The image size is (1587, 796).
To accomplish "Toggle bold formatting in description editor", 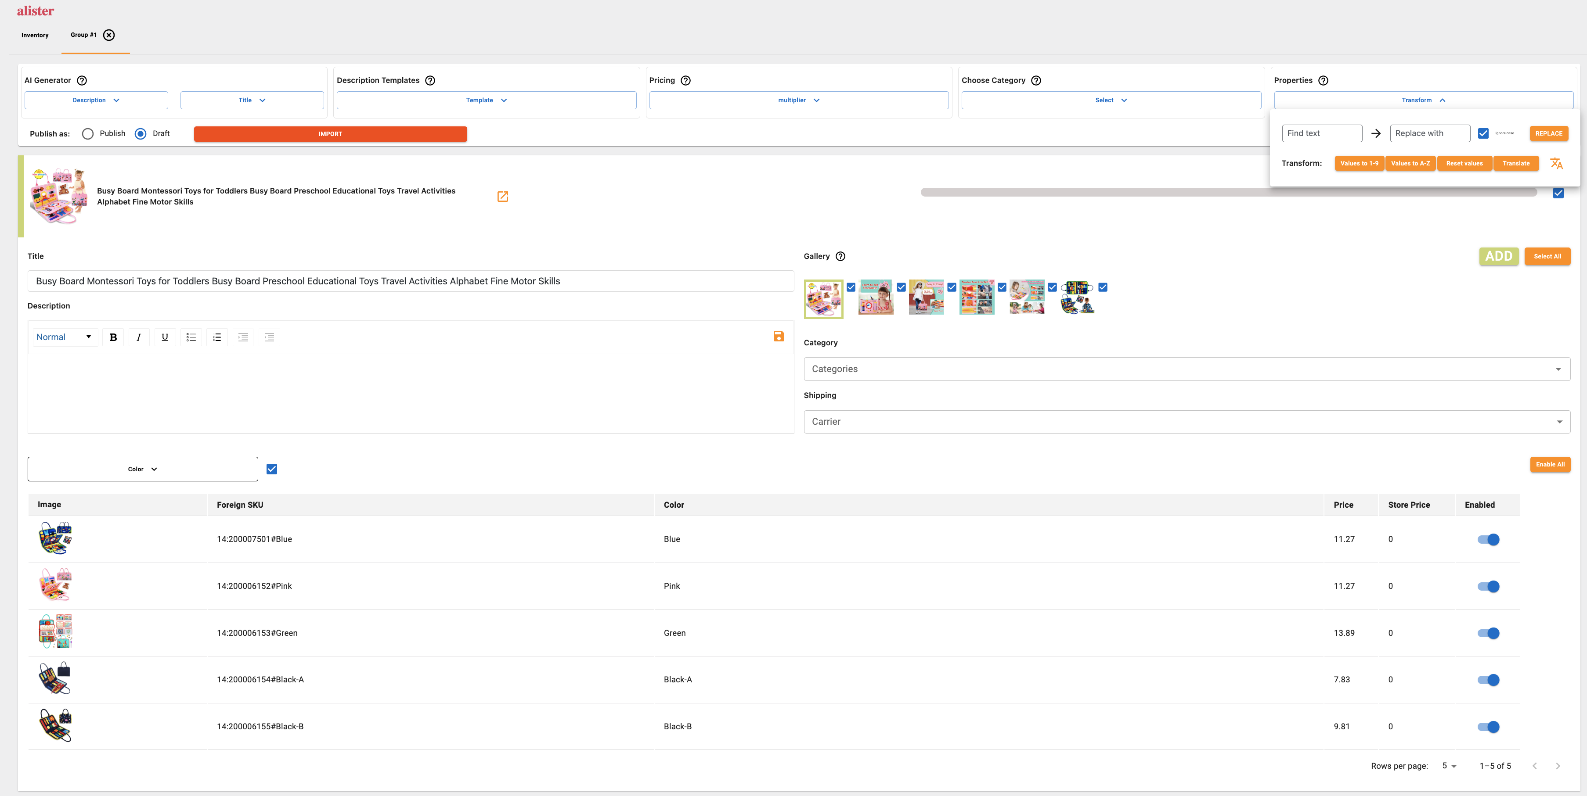I will point(113,337).
